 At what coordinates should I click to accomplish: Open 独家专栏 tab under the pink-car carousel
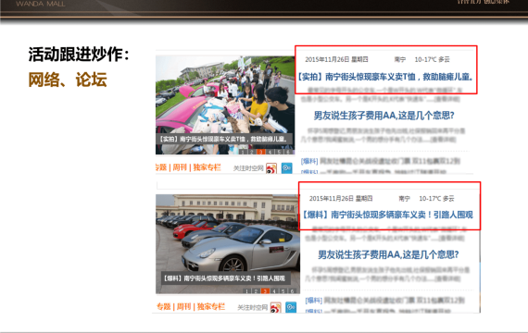pos(207,167)
